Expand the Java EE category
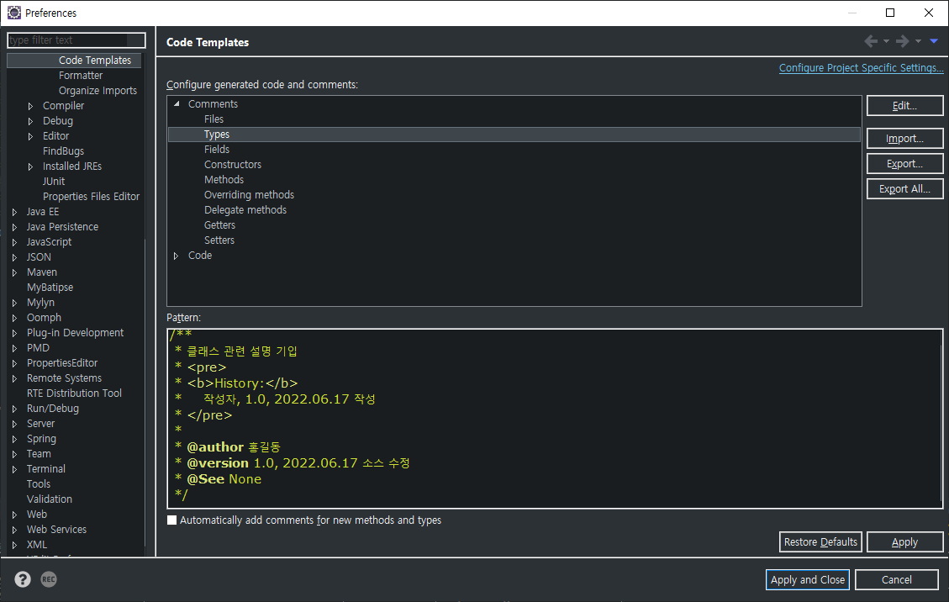The height and width of the screenshot is (602, 949). (14, 212)
